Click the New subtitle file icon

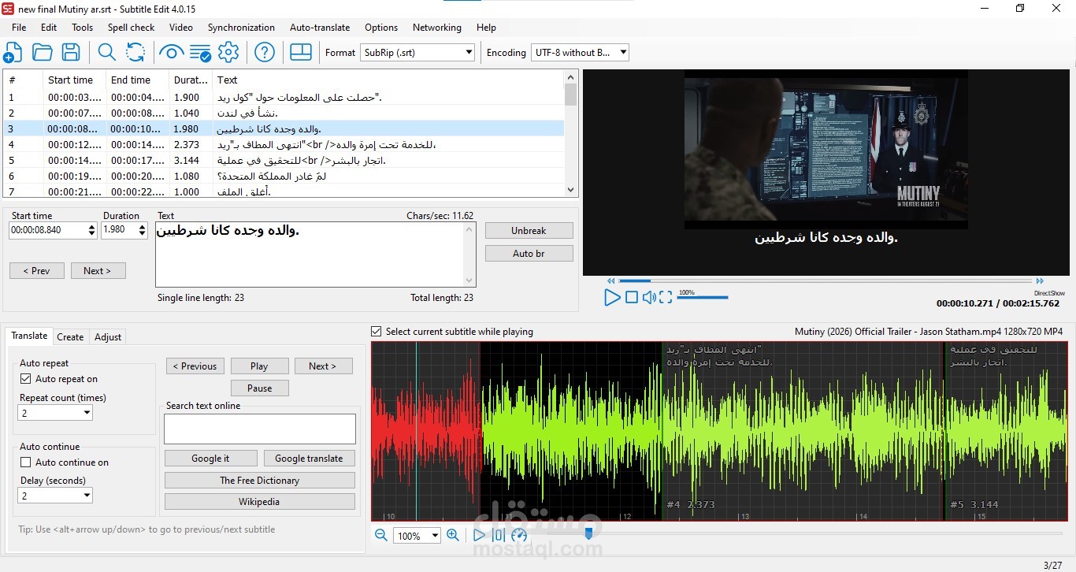coord(13,53)
